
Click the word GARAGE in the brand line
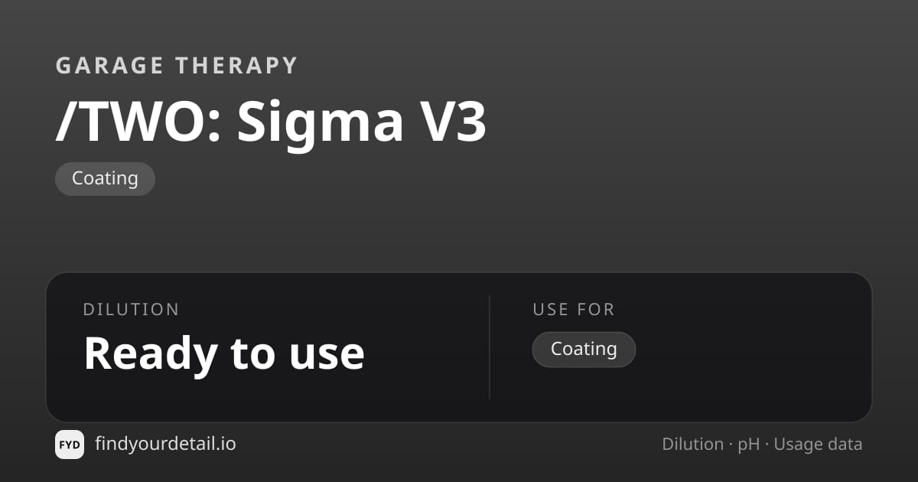coord(109,66)
